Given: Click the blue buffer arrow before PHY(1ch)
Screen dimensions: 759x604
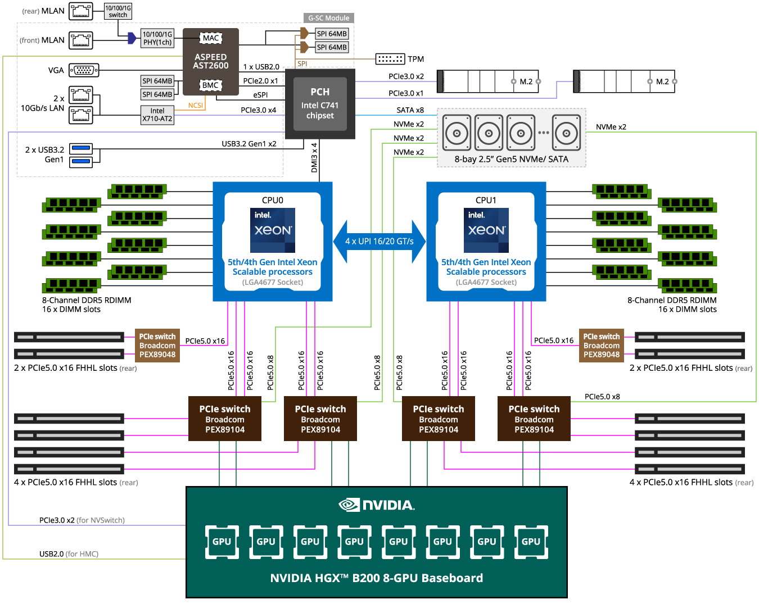Looking at the screenshot, I should [x=132, y=38].
